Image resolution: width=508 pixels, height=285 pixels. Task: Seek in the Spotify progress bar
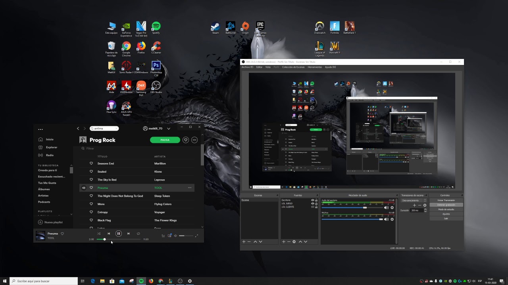[x=119, y=239]
